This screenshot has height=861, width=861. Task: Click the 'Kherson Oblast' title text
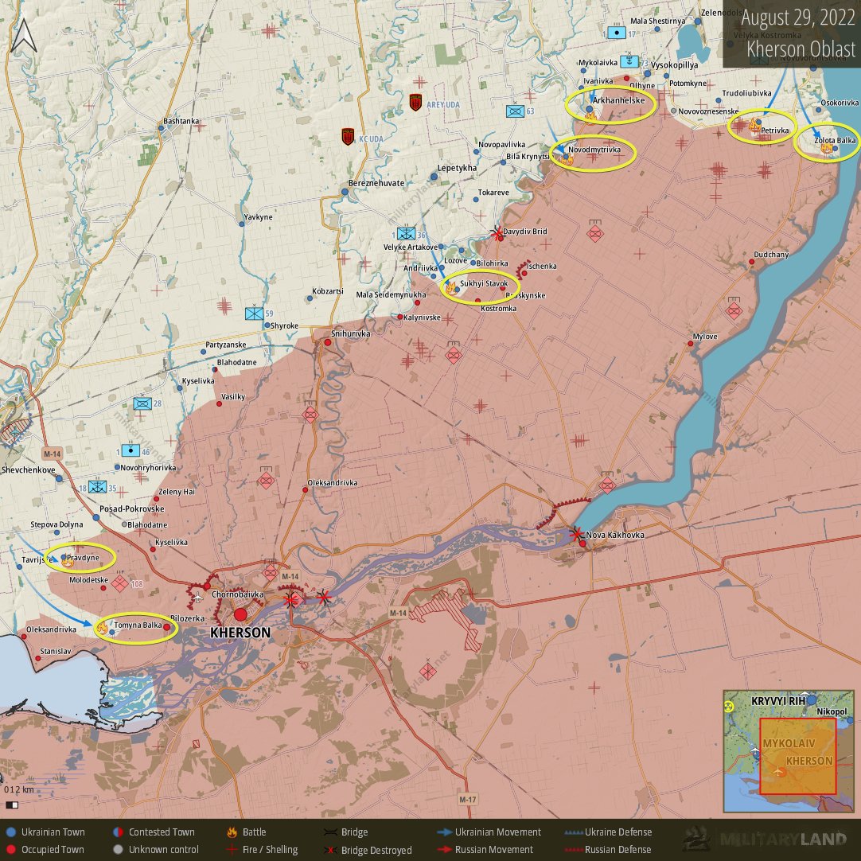click(x=801, y=49)
